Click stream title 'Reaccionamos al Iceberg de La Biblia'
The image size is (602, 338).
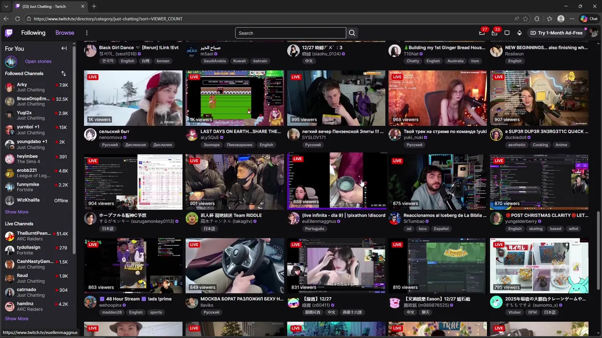[x=445, y=215]
